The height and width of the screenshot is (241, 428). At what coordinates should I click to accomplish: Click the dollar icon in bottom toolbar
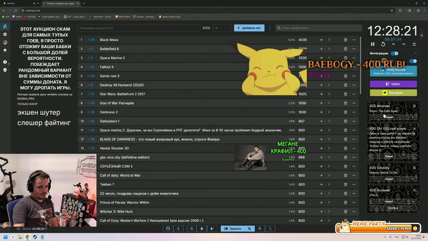coord(178,229)
